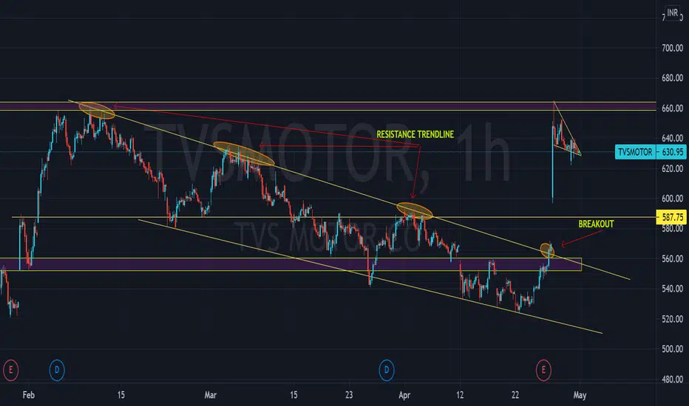The image size is (689, 406).
Task: Click the 560.00 price axis label
Action: 672,259
